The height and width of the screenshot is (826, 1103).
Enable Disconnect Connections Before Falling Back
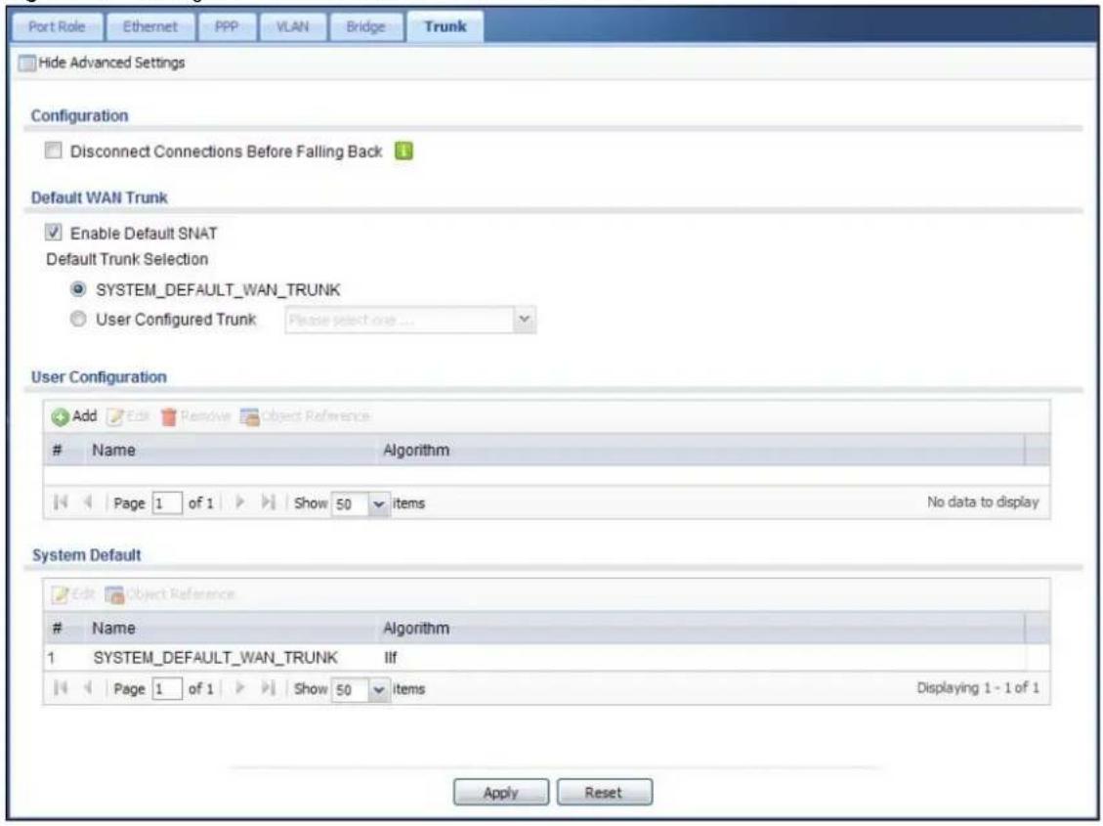coord(54,151)
